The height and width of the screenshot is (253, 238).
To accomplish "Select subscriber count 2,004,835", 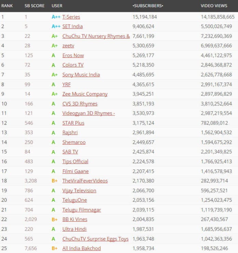I will (143, 219).
